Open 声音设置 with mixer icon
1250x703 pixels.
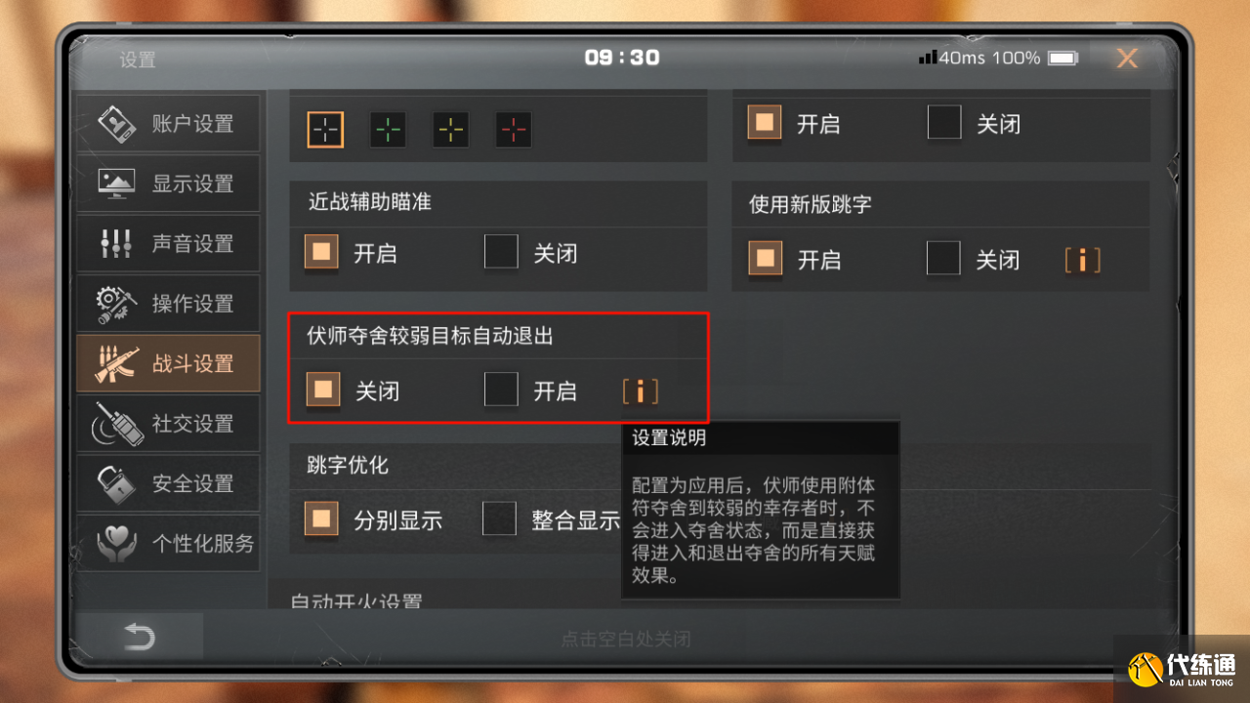[x=168, y=243]
